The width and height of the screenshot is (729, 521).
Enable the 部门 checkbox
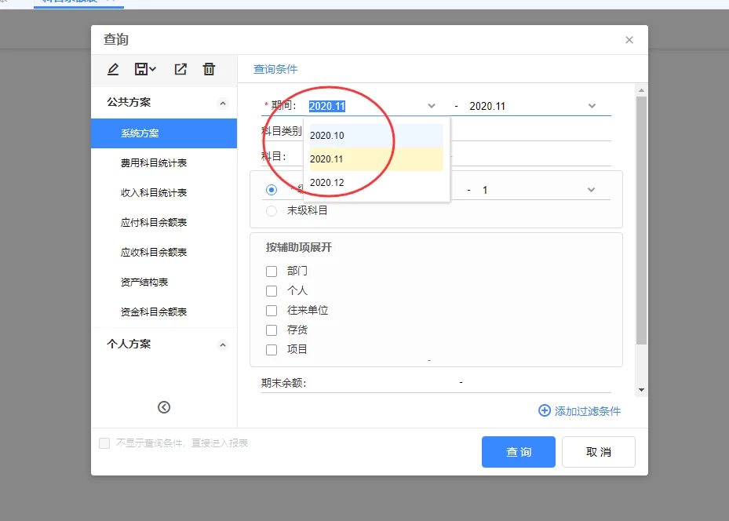pos(272,271)
